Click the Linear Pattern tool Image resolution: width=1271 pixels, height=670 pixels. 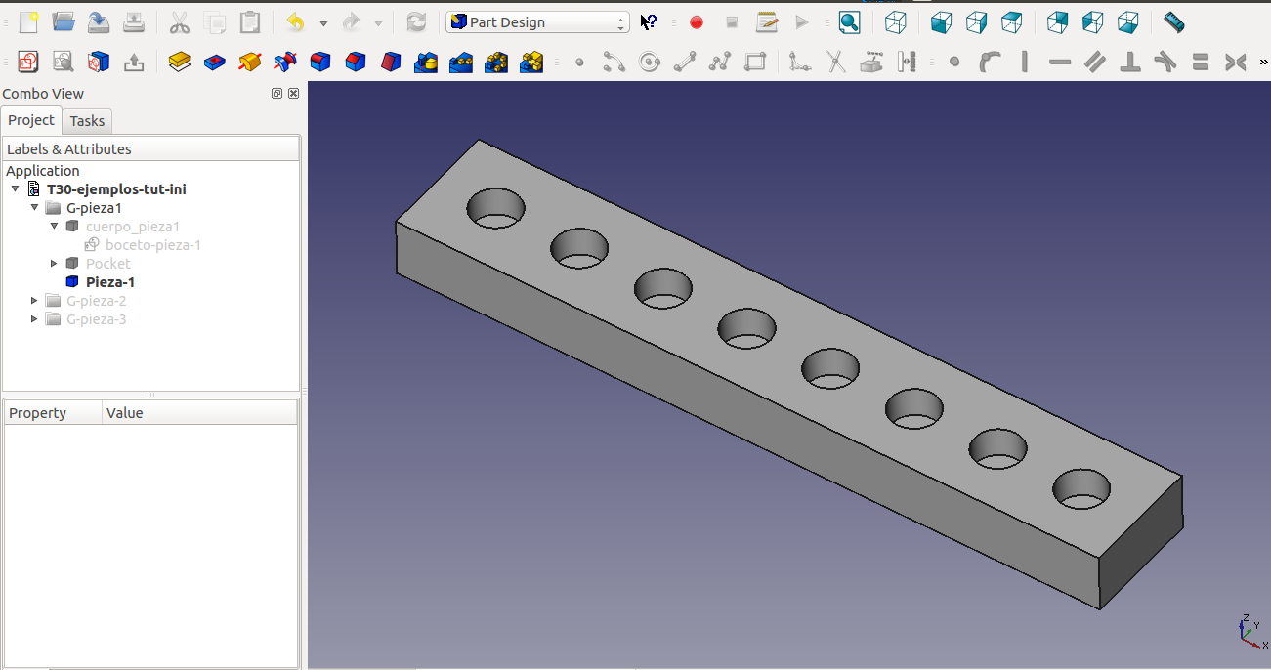[x=461, y=63]
